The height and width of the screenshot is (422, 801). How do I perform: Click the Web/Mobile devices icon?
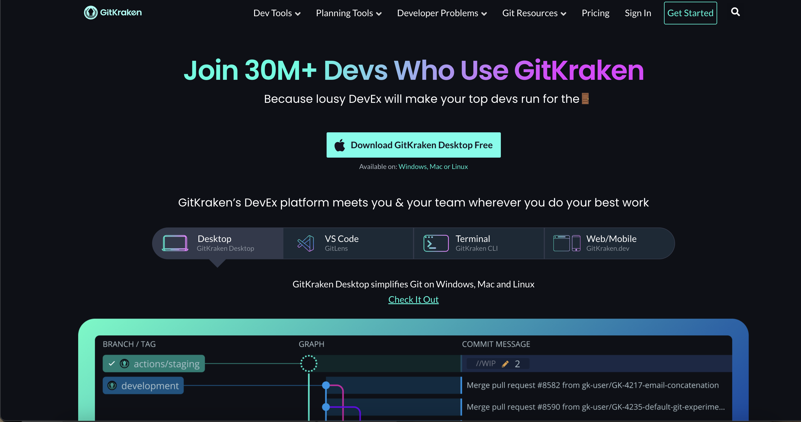[x=566, y=243]
